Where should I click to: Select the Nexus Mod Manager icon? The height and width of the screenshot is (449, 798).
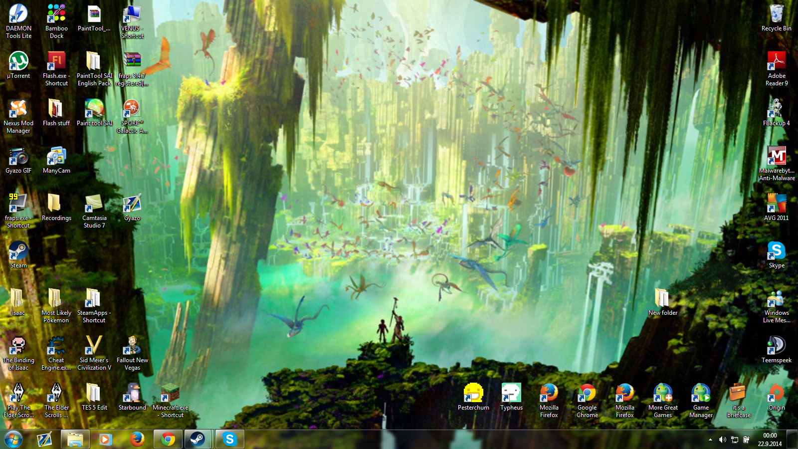point(18,117)
